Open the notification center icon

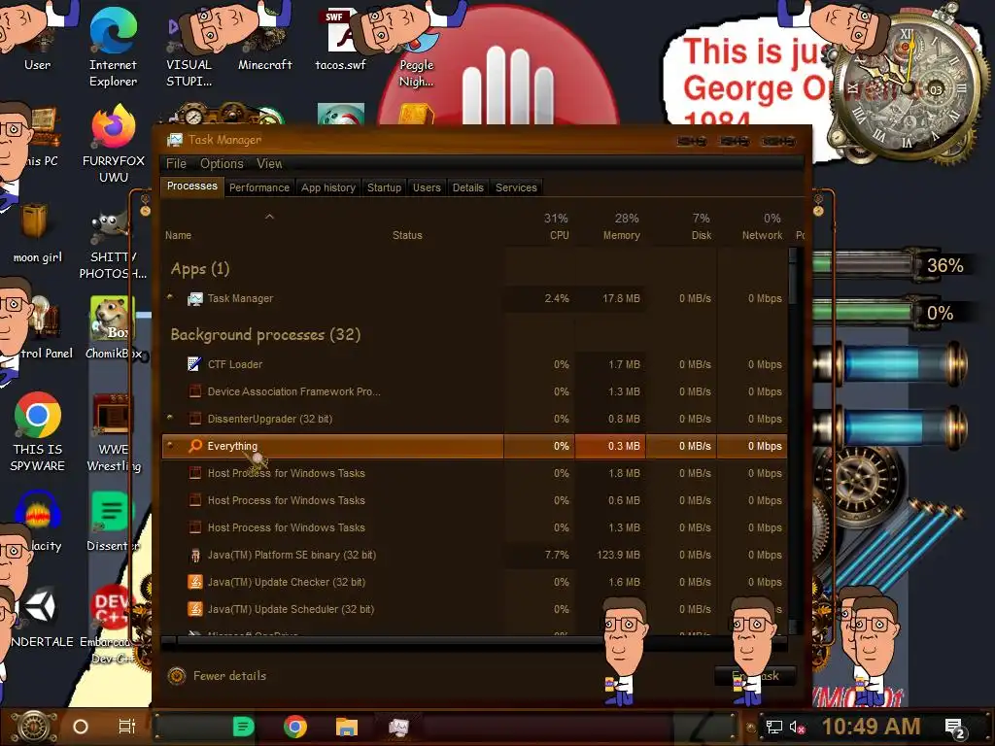tap(955, 728)
